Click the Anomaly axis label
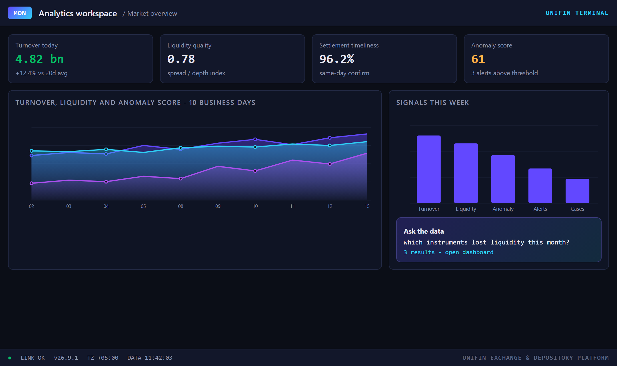 click(503, 209)
